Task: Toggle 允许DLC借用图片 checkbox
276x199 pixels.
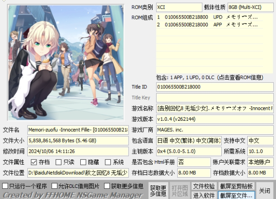Action: pyautogui.click(x=54, y=186)
